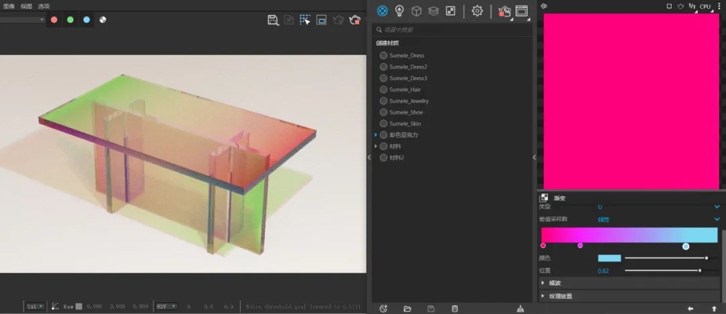Click the greyed-out image icon beside save
Viewport: 726px width, 314px height.
pyautogui.click(x=289, y=20)
